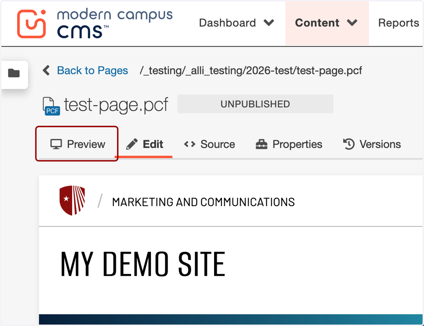Click the MY DEMO SITE heading
The width and height of the screenshot is (424, 326).
click(143, 264)
